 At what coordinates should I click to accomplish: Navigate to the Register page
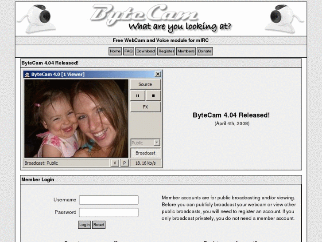[166, 51]
